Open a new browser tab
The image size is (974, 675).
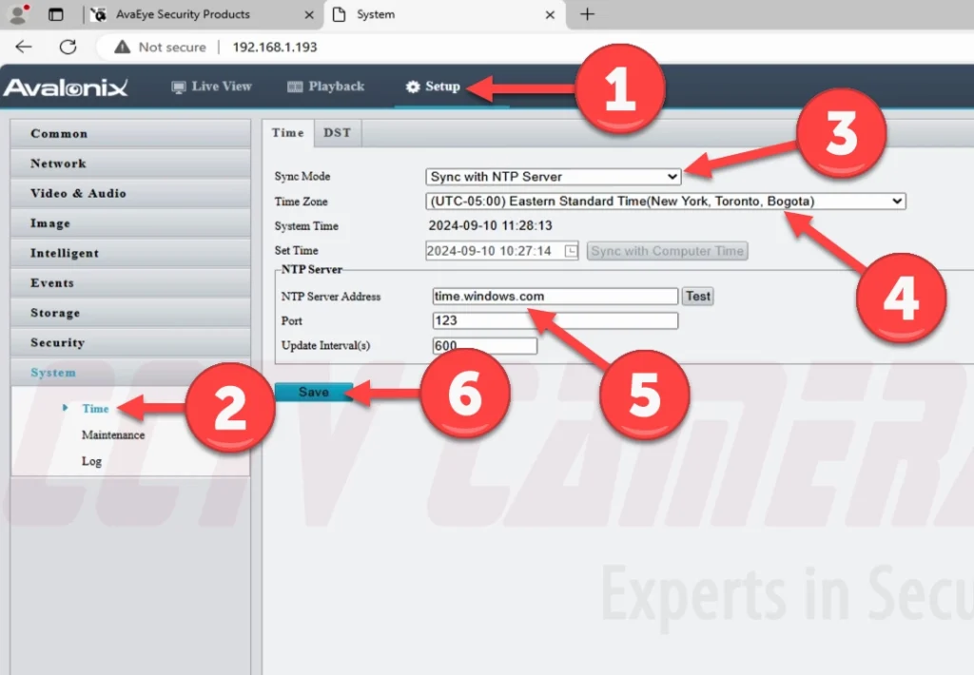point(587,14)
